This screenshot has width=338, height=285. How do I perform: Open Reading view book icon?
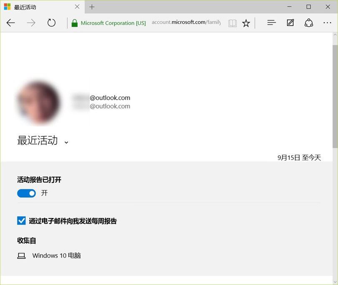[x=232, y=23]
